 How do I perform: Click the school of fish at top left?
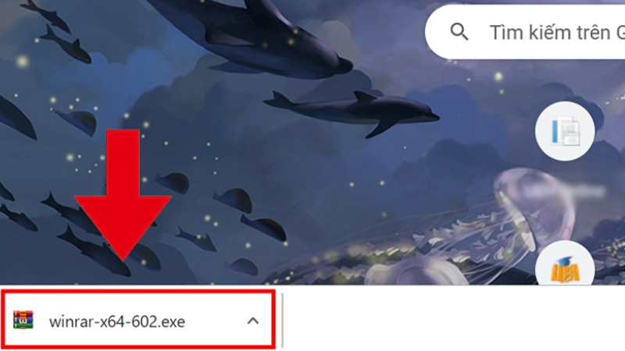tap(55, 32)
